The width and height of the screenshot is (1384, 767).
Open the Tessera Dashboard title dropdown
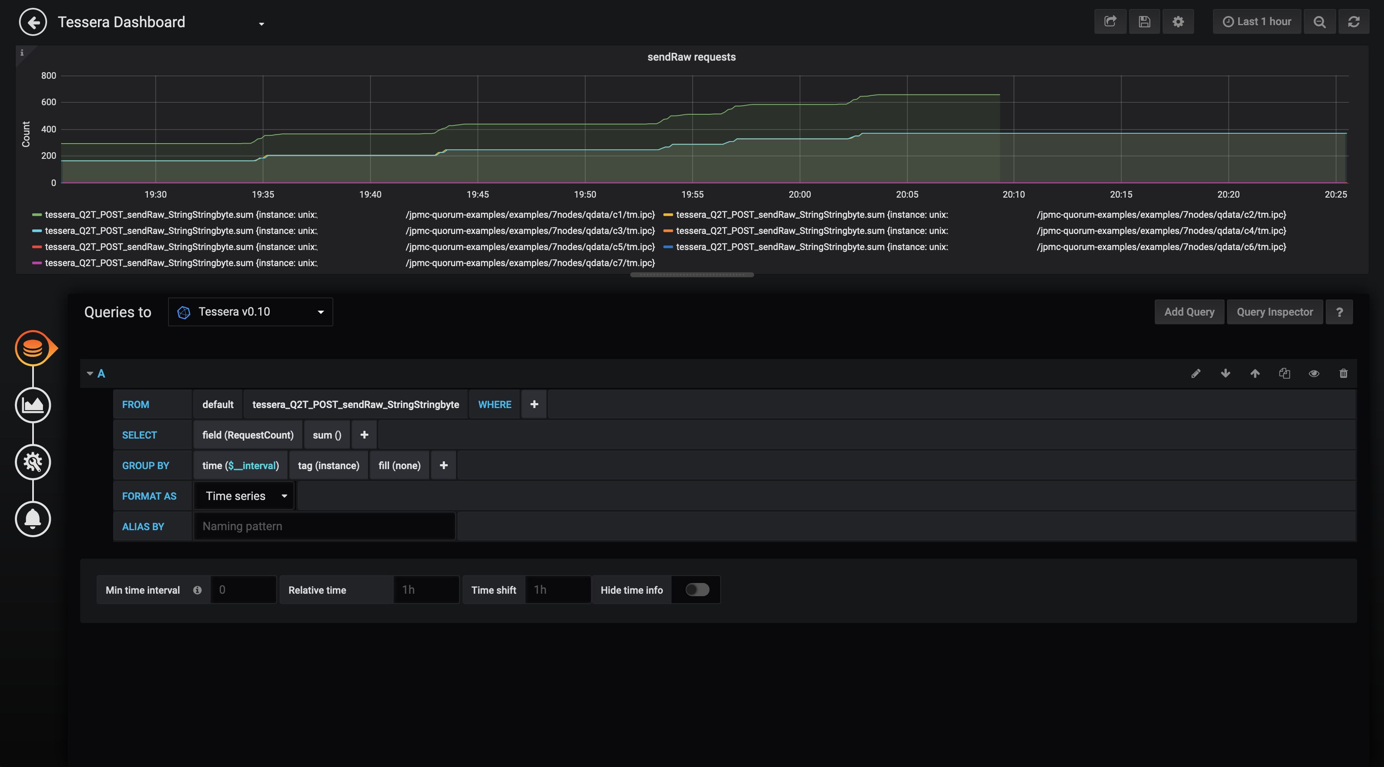(x=261, y=24)
